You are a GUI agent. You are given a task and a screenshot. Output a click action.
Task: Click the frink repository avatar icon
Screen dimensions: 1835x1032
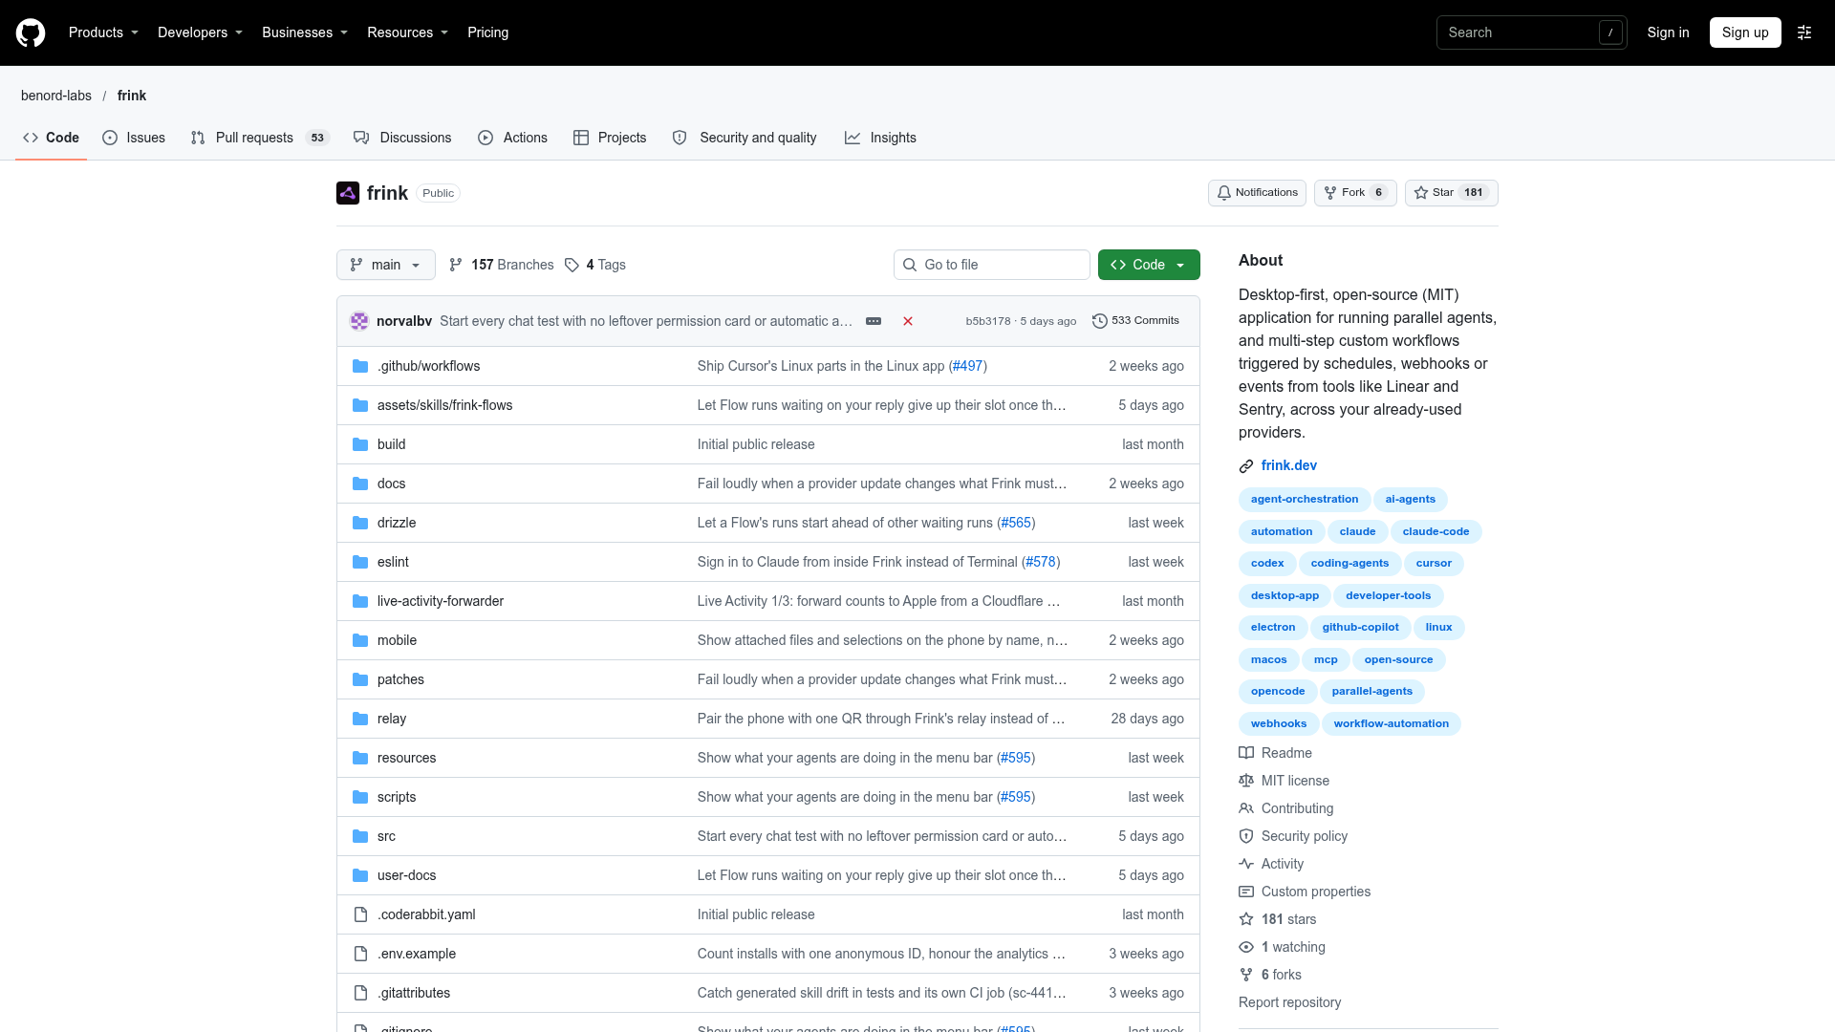click(348, 193)
